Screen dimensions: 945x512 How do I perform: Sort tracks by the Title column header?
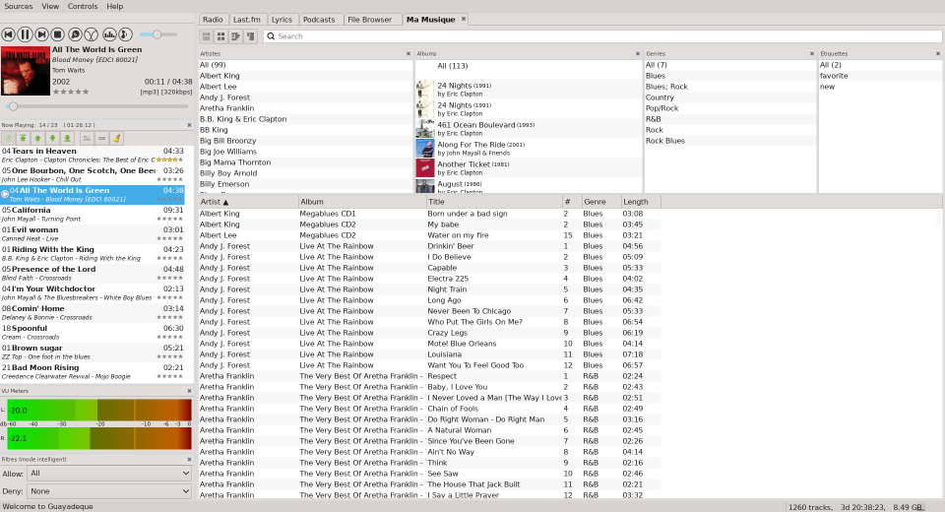[x=494, y=202]
